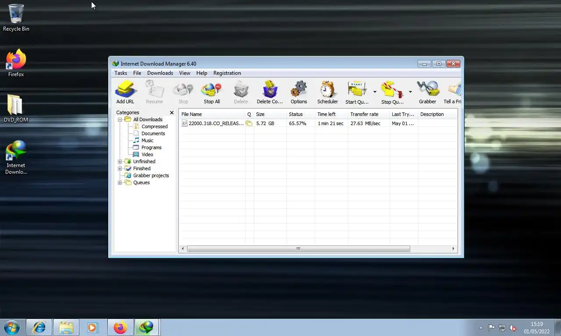Viewport: 561px width, 336px height.
Task: Select Internet Download Manager desktop shortcut
Action: pyautogui.click(x=16, y=157)
